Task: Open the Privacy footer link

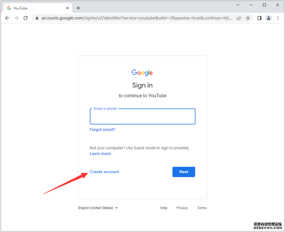Action: pyautogui.click(x=182, y=208)
